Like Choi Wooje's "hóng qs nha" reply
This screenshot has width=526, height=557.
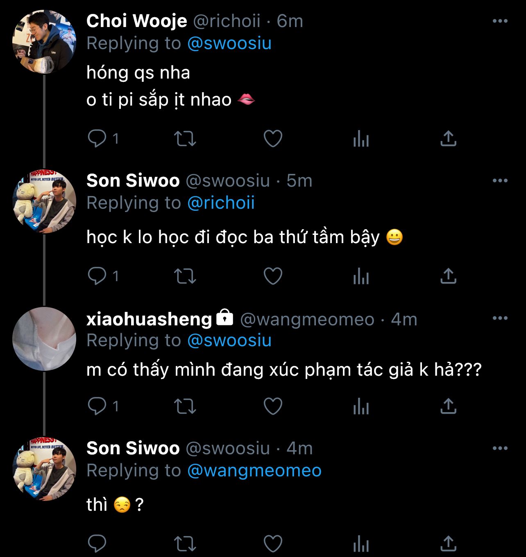pyautogui.click(x=273, y=139)
